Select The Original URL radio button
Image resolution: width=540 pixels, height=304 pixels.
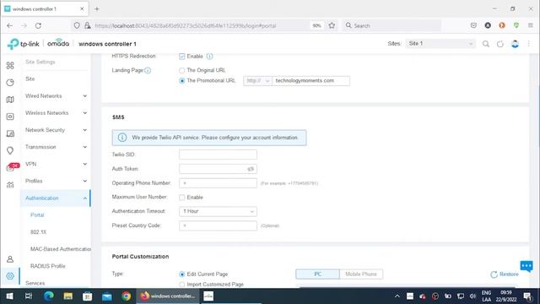pos(182,70)
